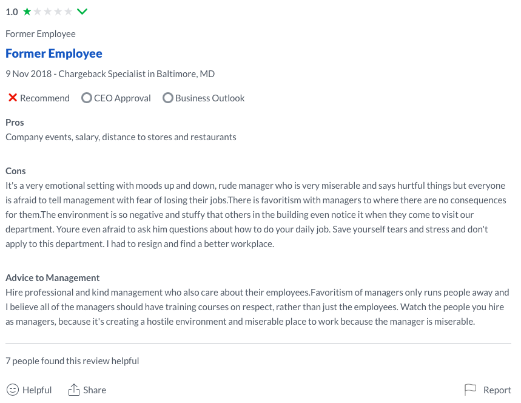
Task: Click the 1.0 rating number
Action: (x=12, y=12)
